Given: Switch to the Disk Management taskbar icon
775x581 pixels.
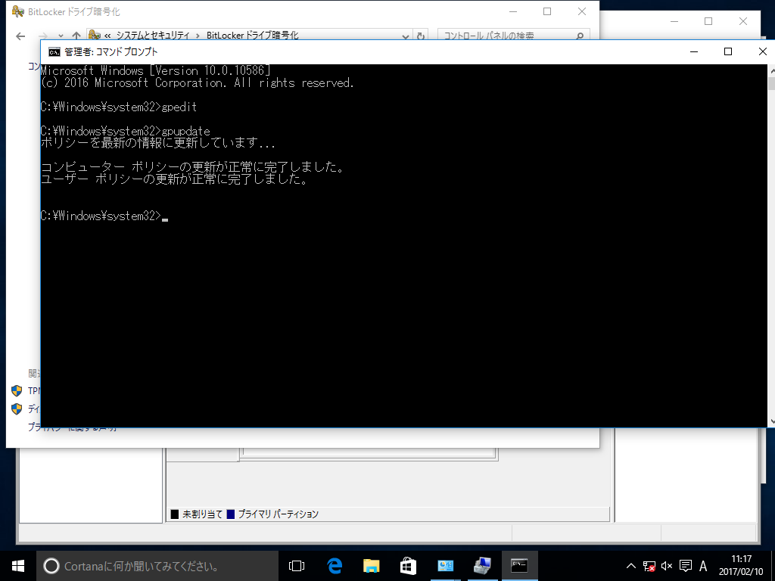Looking at the screenshot, I should point(482,566).
